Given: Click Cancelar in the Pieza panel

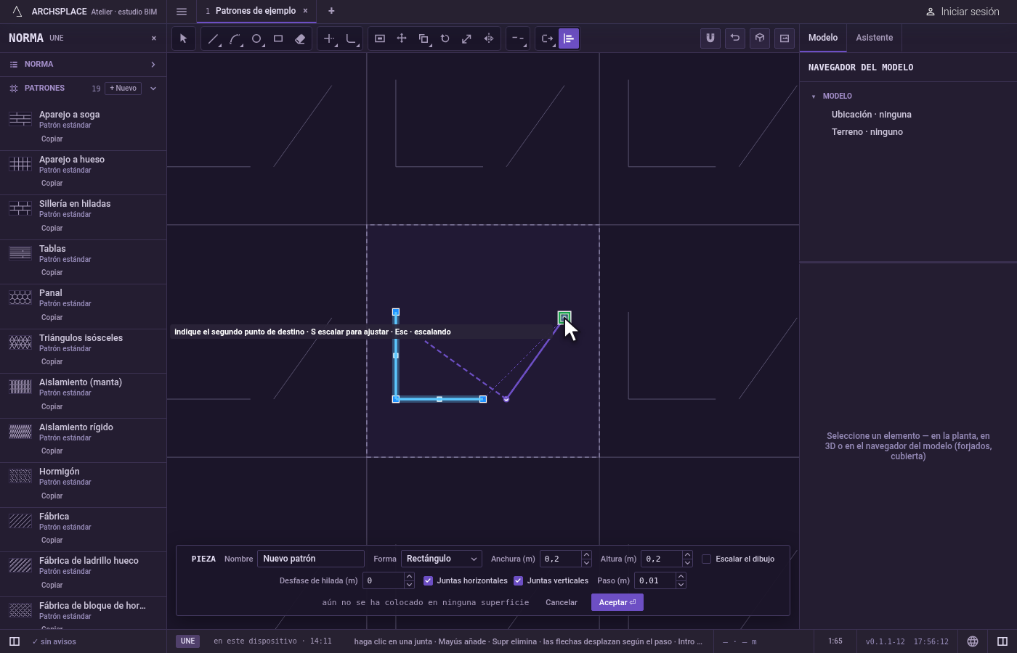Looking at the screenshot, I should tap(562, 602).
